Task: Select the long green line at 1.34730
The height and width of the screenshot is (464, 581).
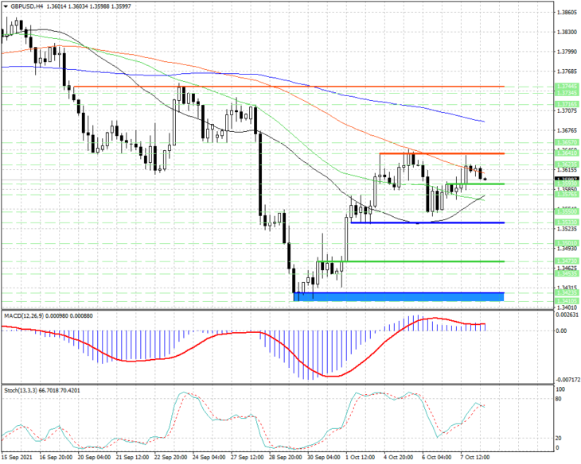Action: [411, 251]
